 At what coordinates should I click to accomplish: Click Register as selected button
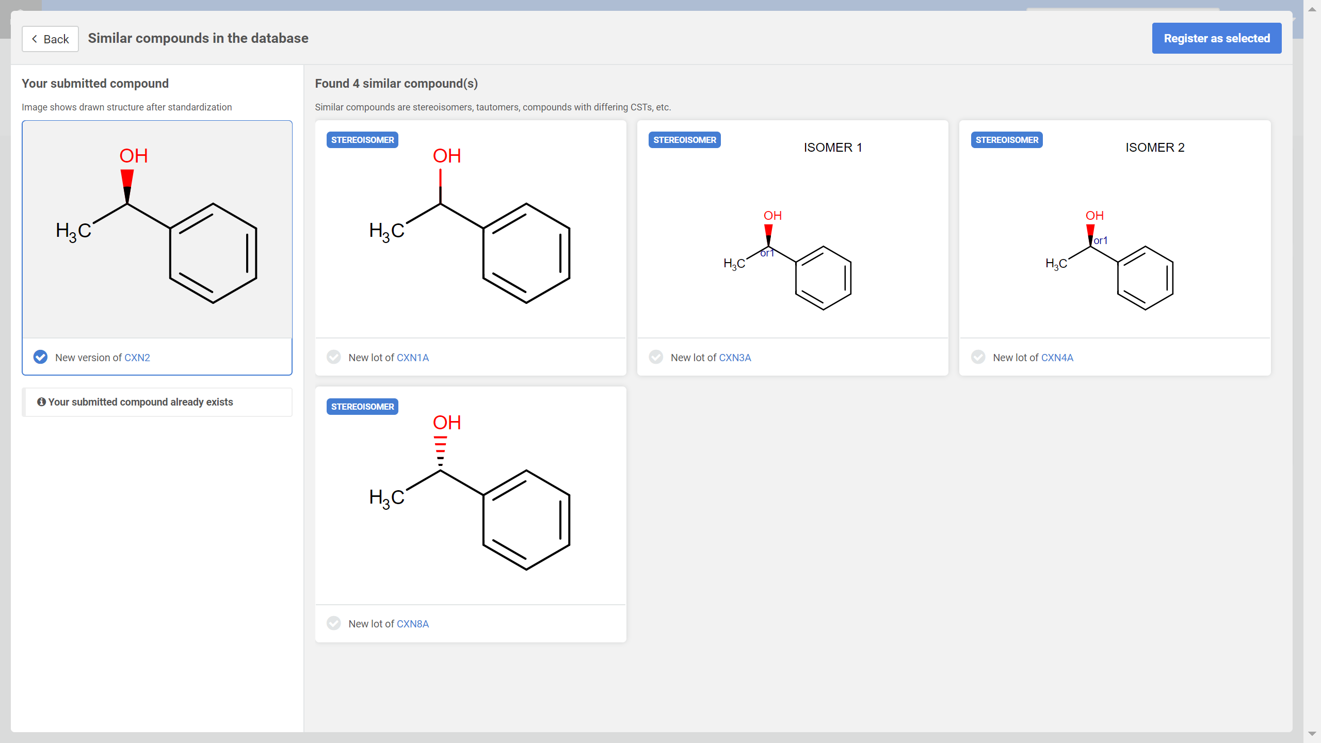(x=1216, y=38)
